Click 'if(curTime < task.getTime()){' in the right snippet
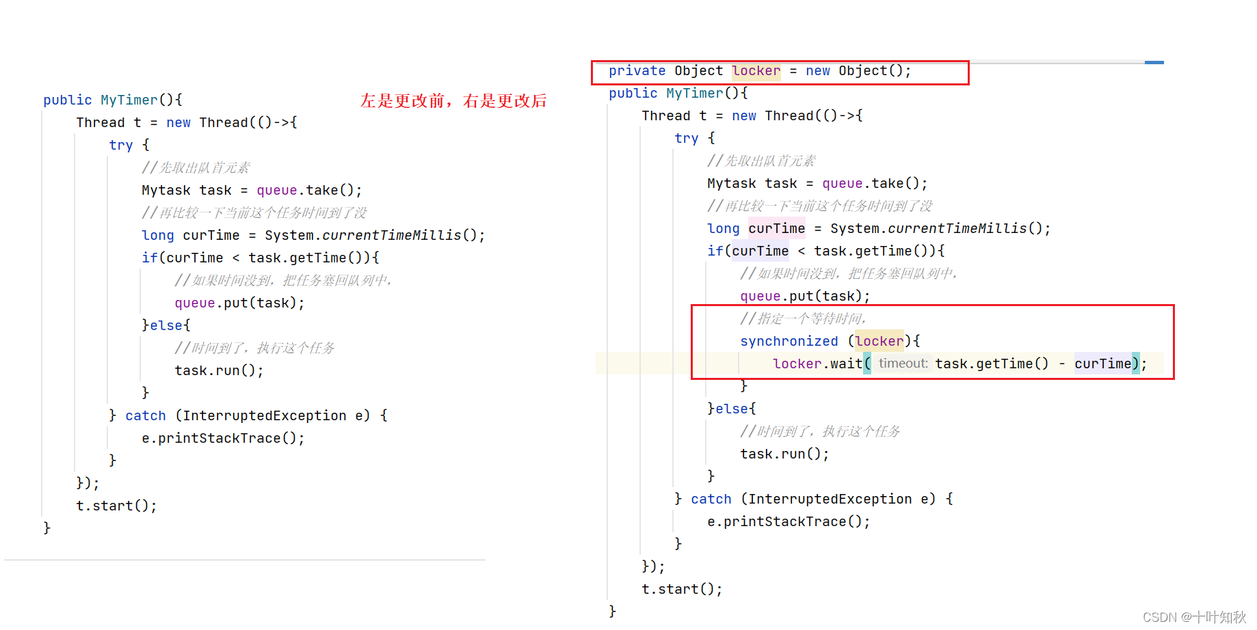 [826, 251]
